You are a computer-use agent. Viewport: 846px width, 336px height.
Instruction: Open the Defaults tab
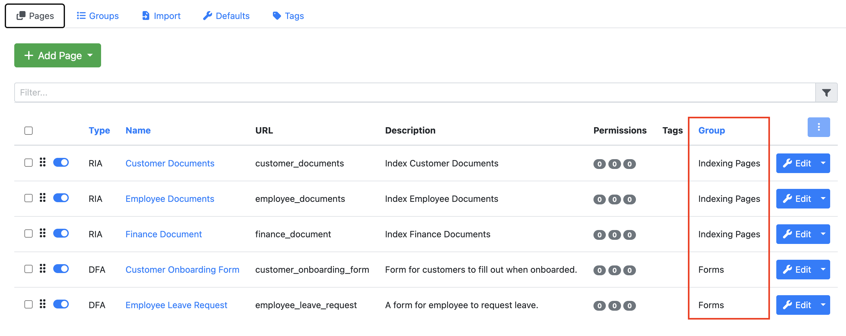(x=226, y=16)
